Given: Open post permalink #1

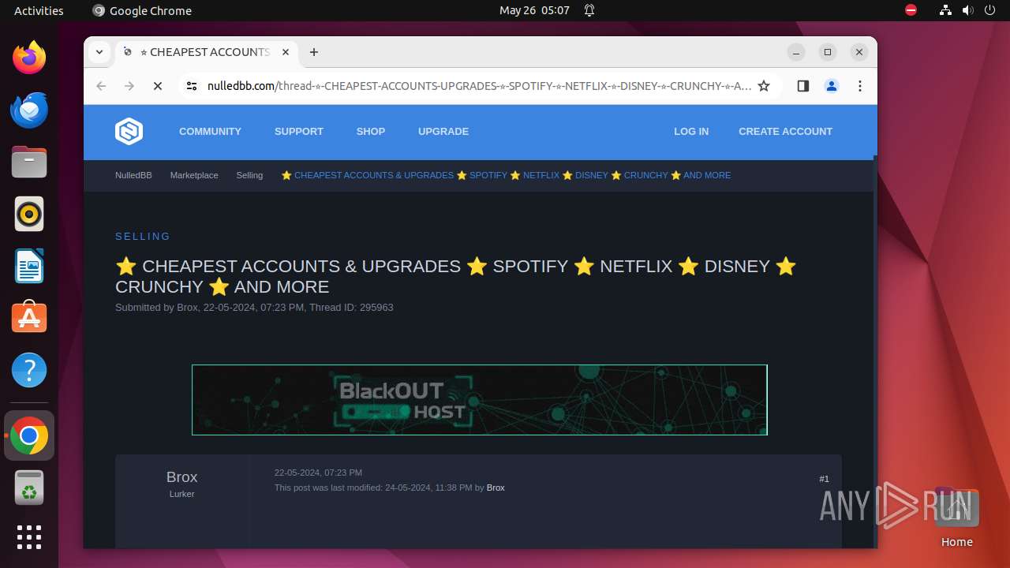Looking at the screenshot, I should tap(824, 479).
